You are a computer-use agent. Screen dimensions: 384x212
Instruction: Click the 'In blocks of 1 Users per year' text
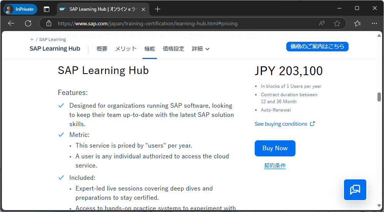click(x=291, y=86)
